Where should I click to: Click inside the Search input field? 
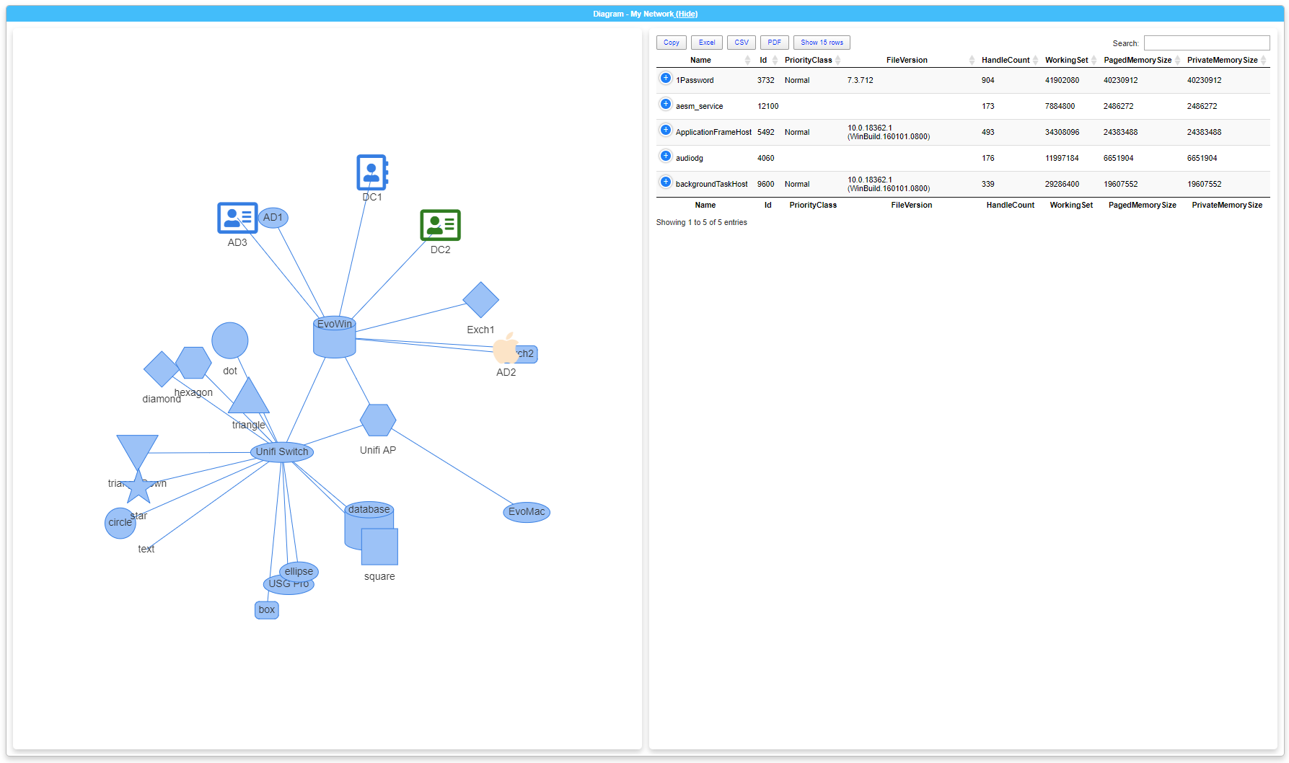click(1207, 43)
